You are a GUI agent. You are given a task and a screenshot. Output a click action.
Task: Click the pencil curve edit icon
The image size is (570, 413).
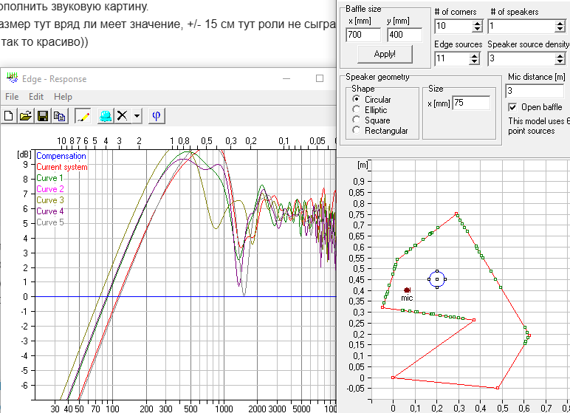point(82,115)
